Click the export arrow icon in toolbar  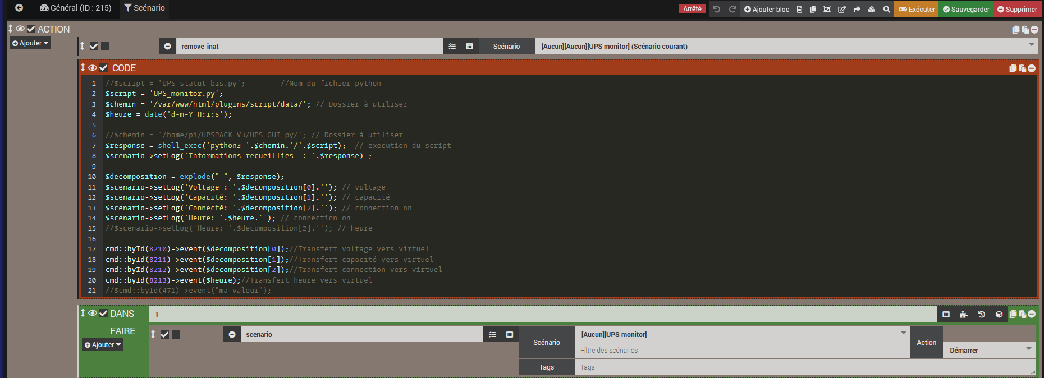(x=857, y=9)
